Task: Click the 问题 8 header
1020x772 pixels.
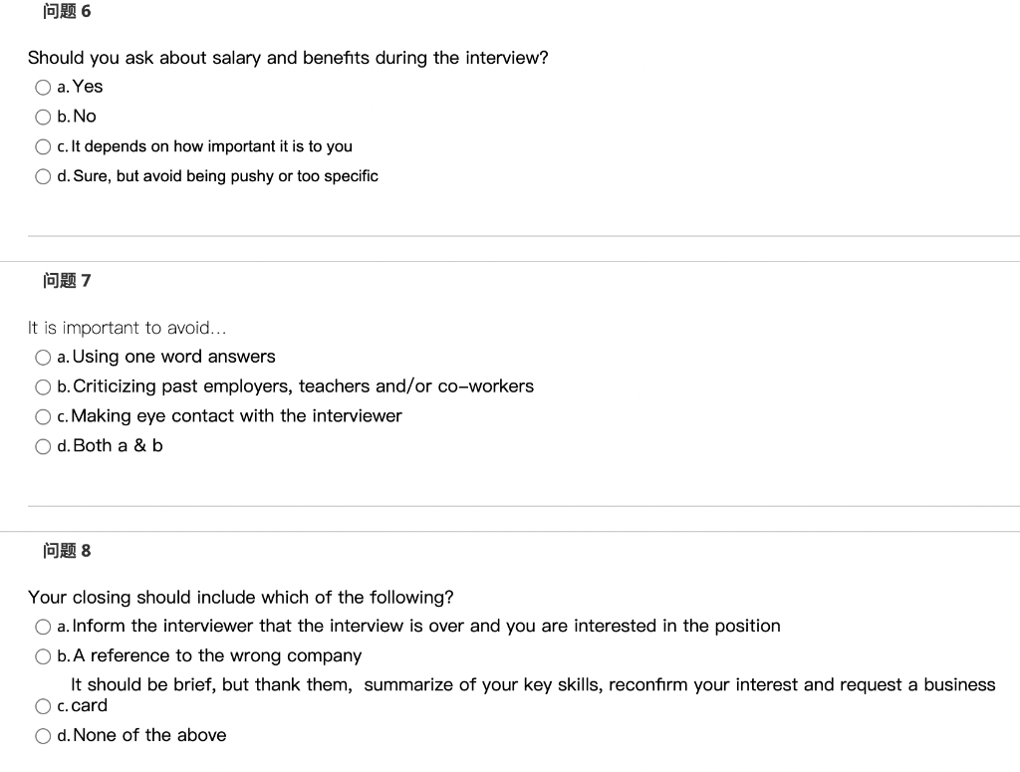Action: [67, 551]
